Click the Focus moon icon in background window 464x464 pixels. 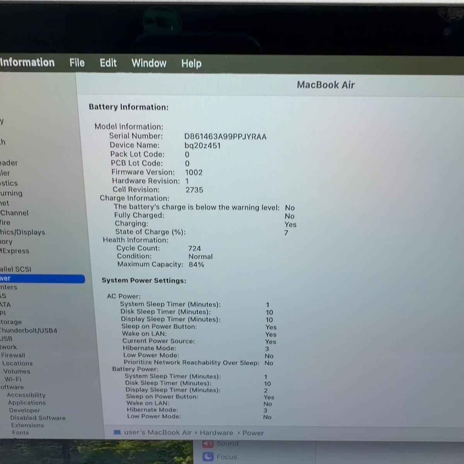coord(208,457)
